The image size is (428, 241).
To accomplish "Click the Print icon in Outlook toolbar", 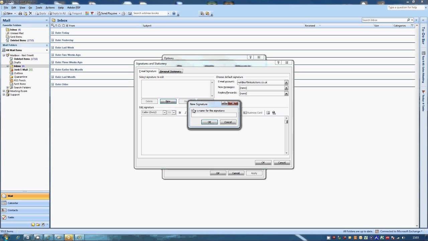I will point(20,13).
